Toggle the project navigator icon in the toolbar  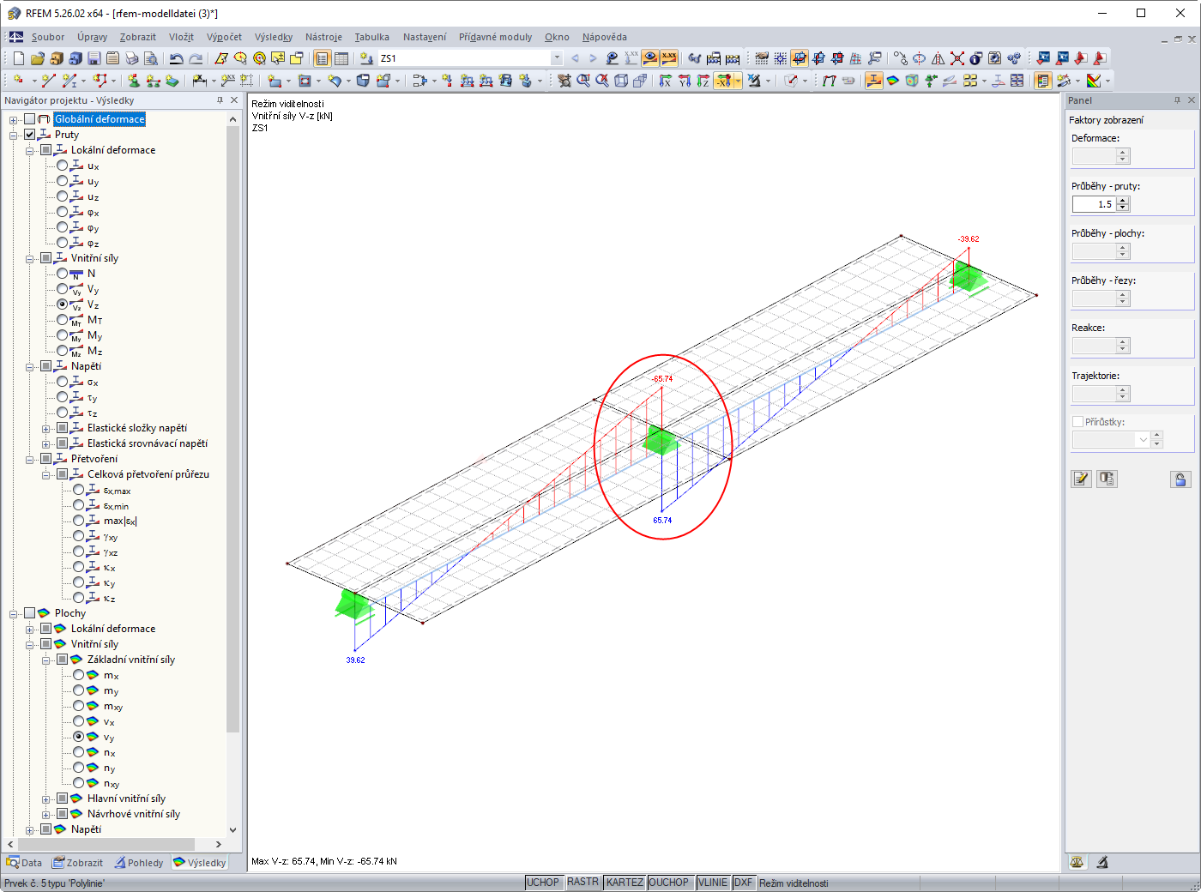tap(323, 58)
